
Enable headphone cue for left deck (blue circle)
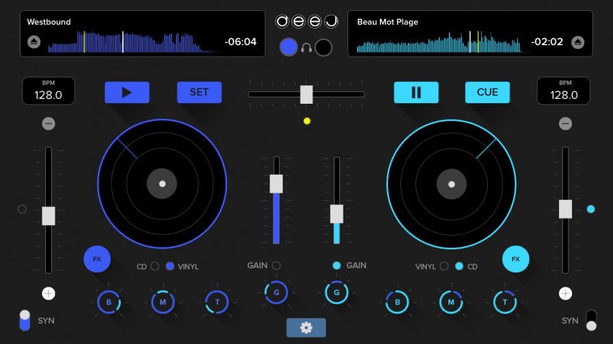point(289,48)
